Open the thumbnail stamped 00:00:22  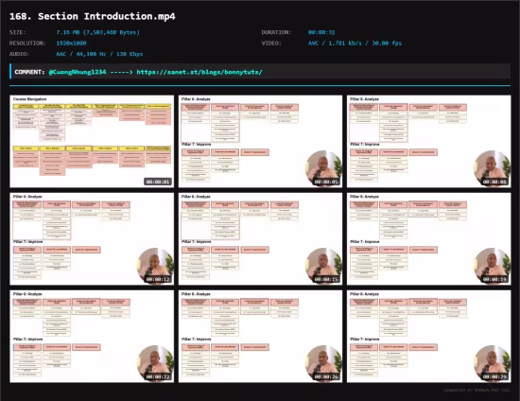(x=92, y=337)
